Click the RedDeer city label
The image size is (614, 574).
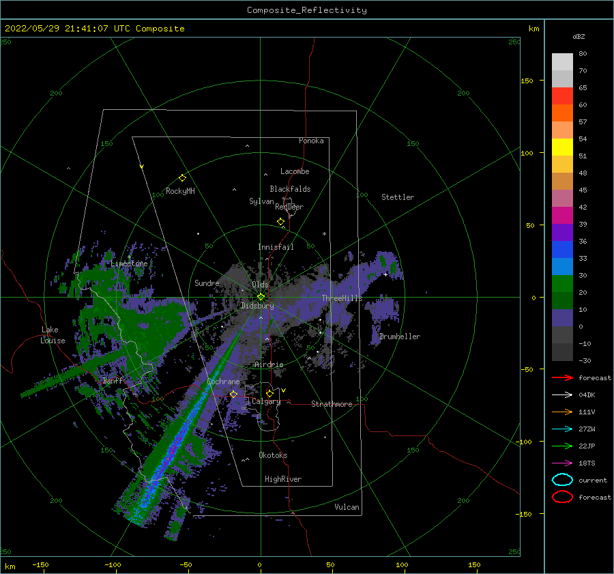pyautogui.click(x=289, y=207)
